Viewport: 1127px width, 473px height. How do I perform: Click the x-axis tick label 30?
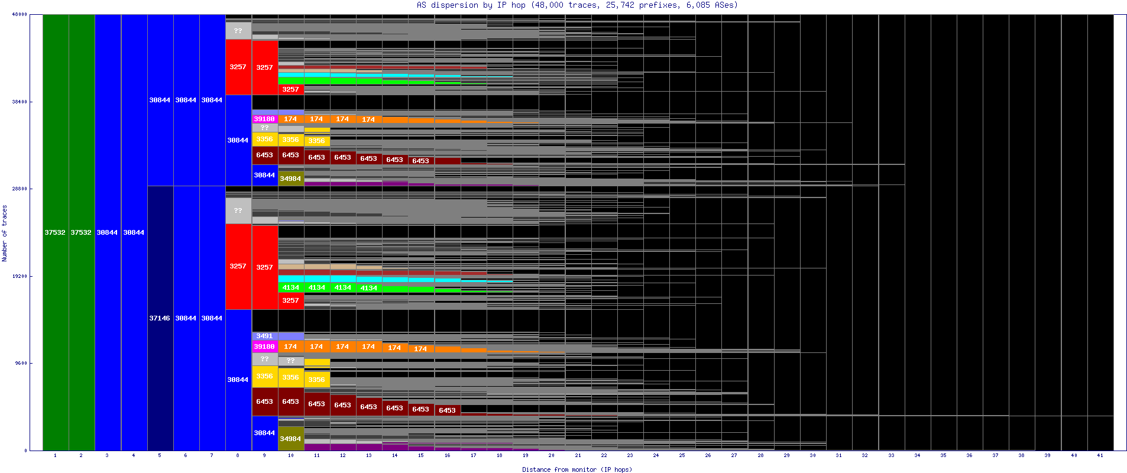812,455
